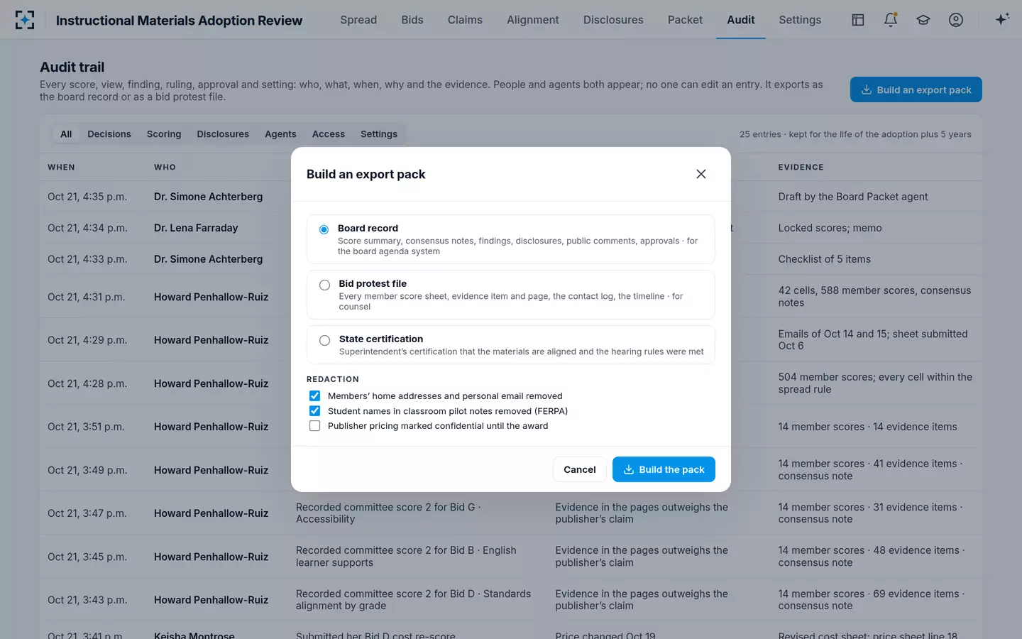Click the Oct 21, 4:31 p.m. timestamp
Screen dimensions: 1022x639
pos(87,297)
